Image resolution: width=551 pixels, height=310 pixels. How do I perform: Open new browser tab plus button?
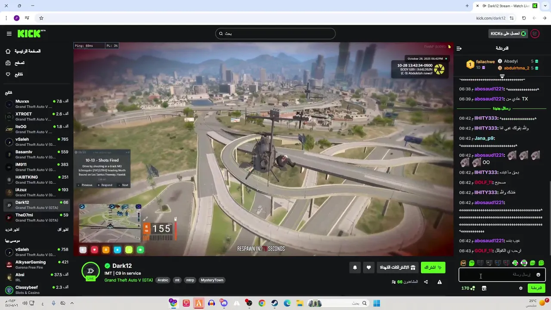[x=467, y=6]
